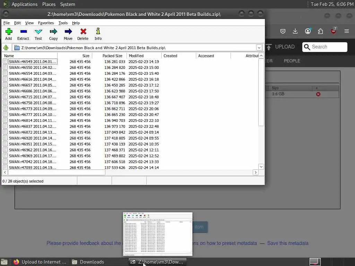
Task: Click the clock Tue Feb 25, 6:06 PM
Action: point(332,4)
